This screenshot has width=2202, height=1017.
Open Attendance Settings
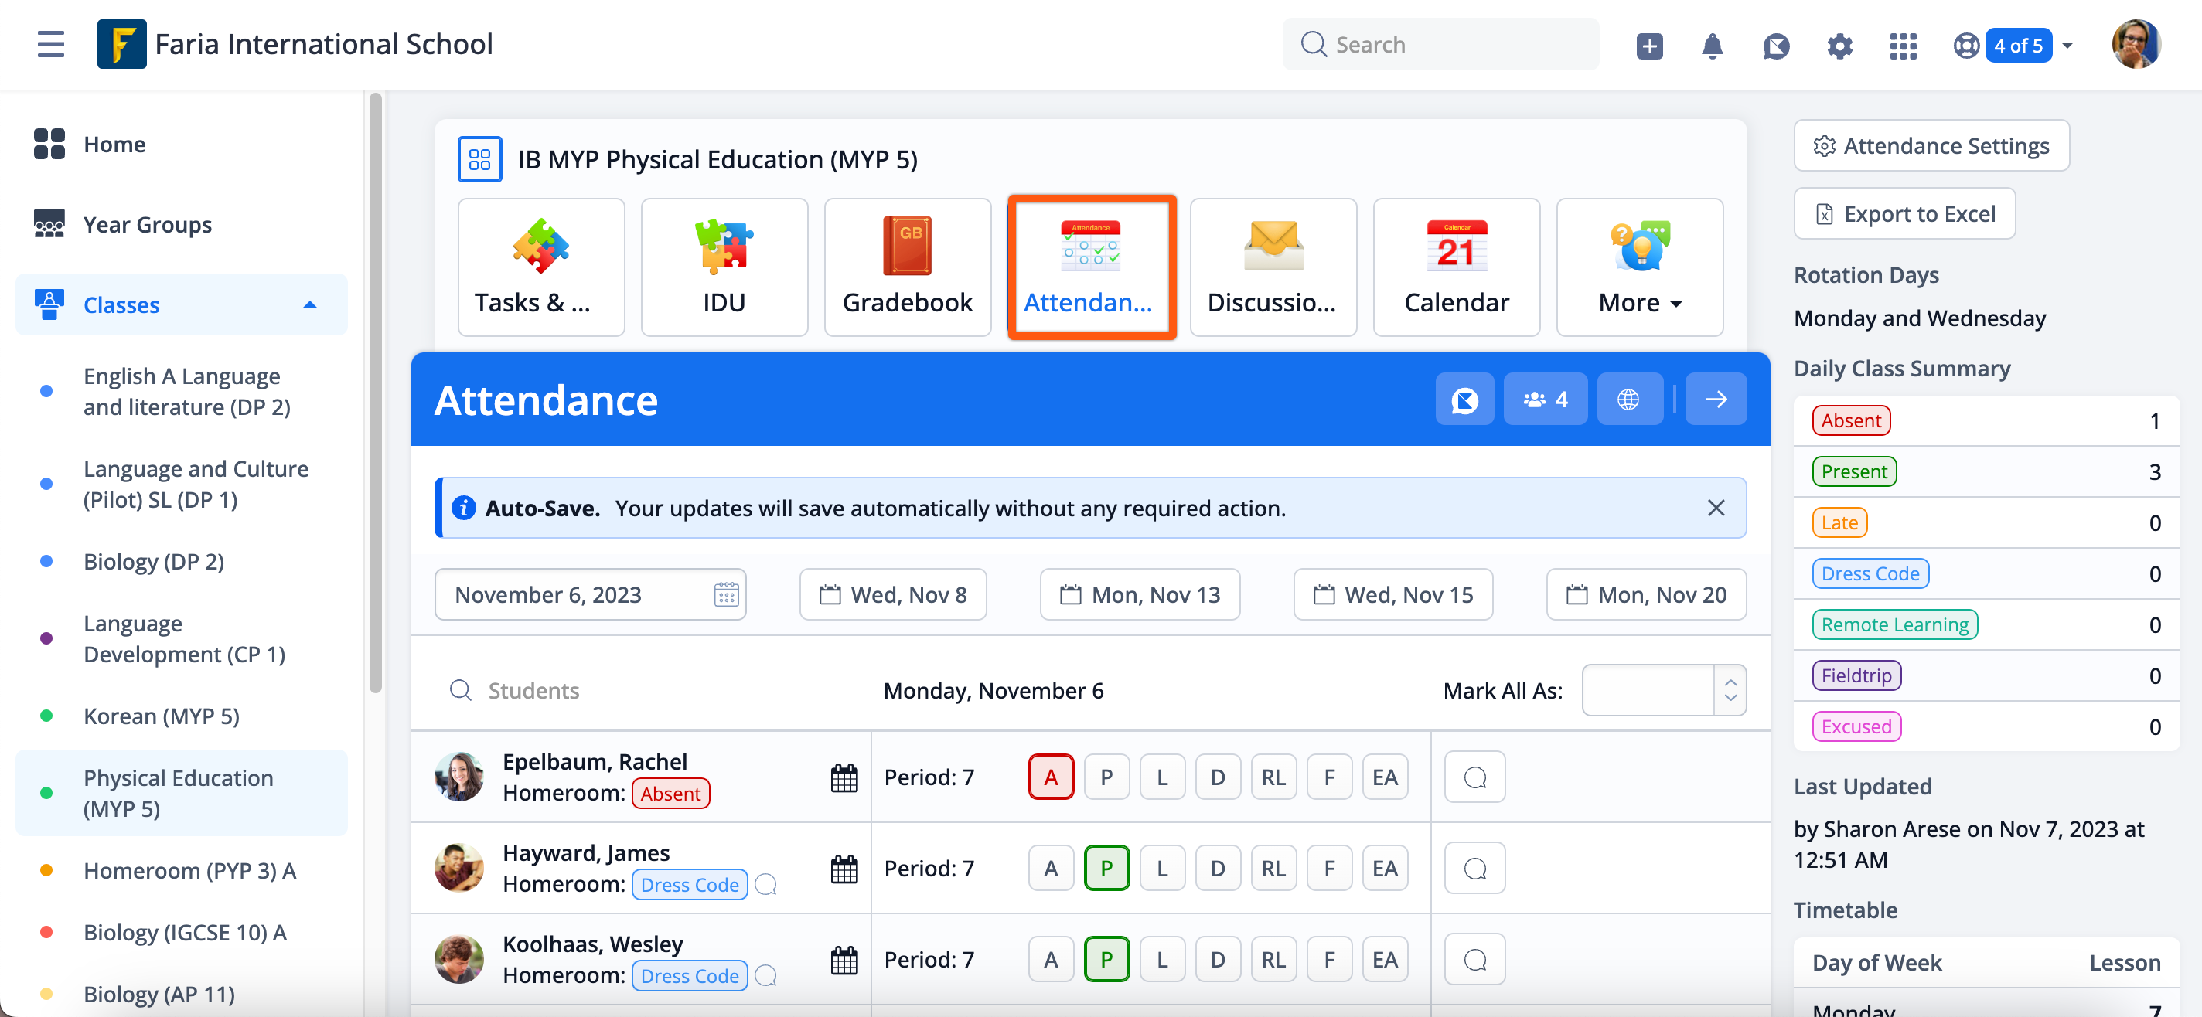(1931, 146)
